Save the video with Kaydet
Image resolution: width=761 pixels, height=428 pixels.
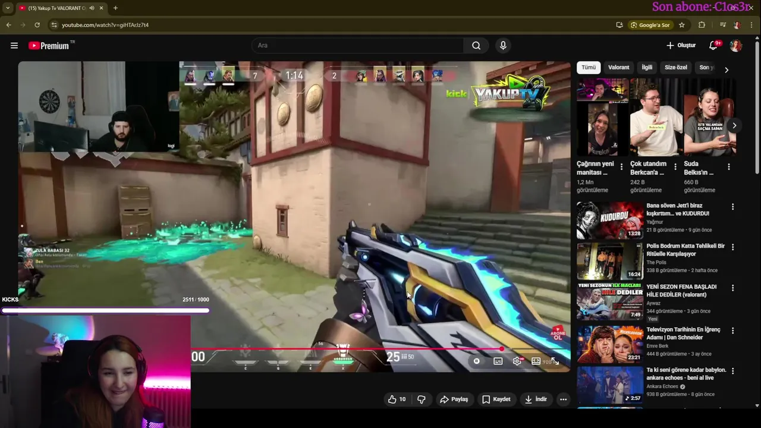[x=496, y=399]
